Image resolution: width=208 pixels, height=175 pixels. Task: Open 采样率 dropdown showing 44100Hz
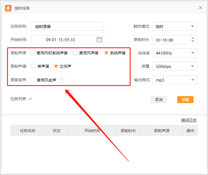(x=175, y=53)
